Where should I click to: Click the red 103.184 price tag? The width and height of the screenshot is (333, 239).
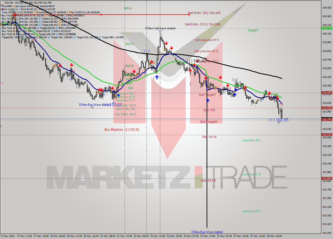327,93
